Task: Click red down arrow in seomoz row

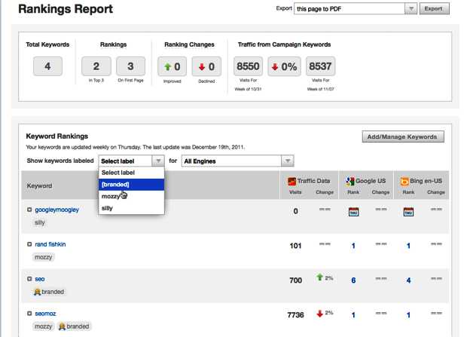Action: coord(320,313)
